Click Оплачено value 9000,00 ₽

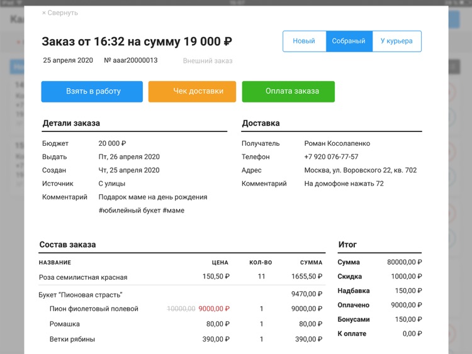coord(407,305)
